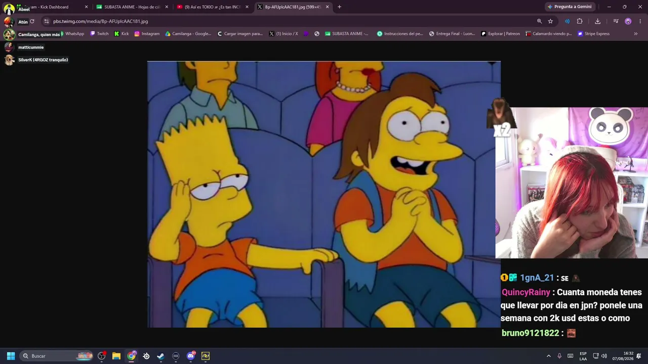This screenshot has width=648, height=364.
Task: Open the Windows notifications bell
Action: click(639, 356)
